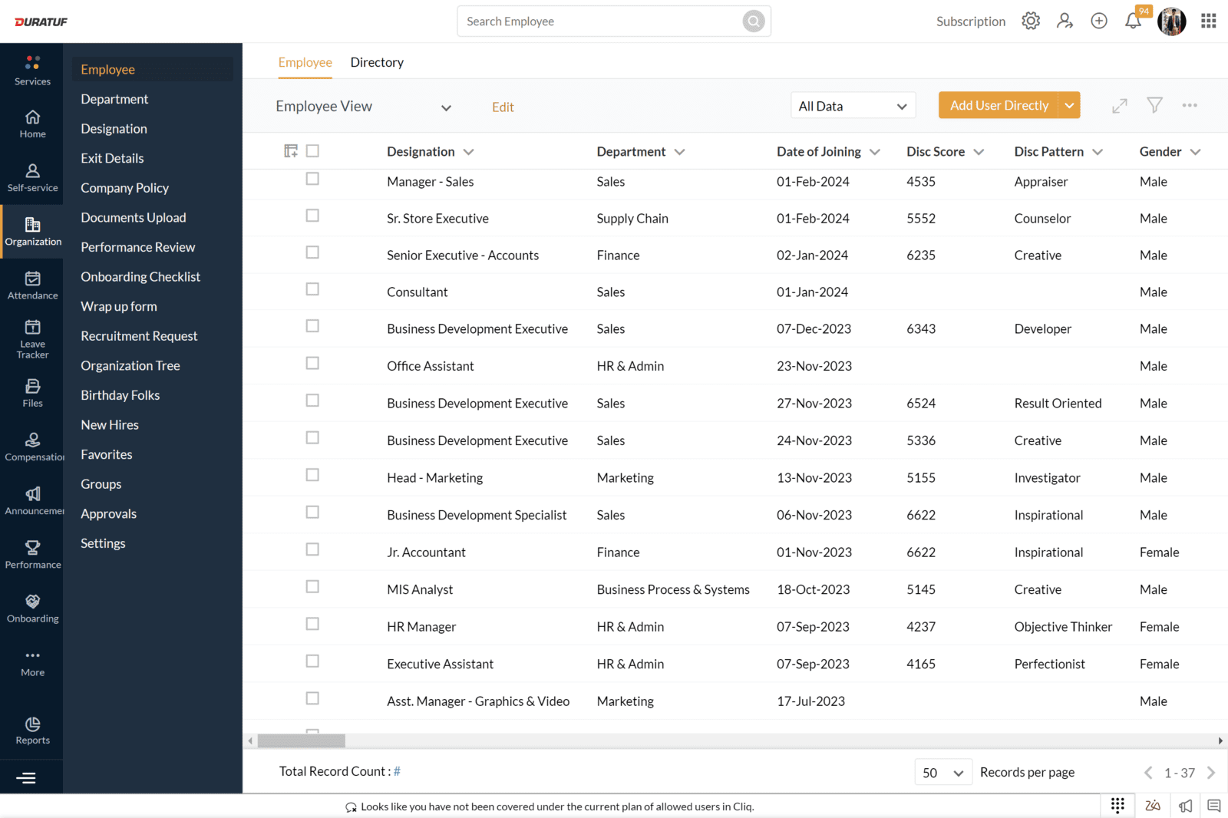Open user management person icon
This screenshot has height=818, width=1228.
point(1065,21)
